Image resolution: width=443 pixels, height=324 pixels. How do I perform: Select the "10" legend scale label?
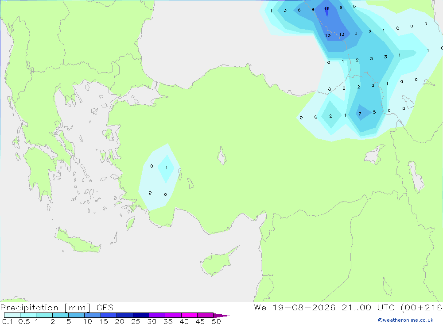tap(88, 321)
